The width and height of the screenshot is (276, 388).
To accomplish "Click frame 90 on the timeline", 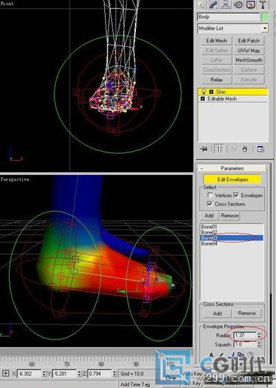I will [x=136, y=364].
